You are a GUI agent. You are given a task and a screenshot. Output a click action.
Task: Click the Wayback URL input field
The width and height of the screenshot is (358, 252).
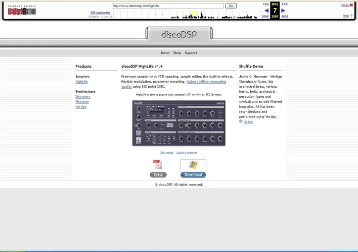pos(167,6)
